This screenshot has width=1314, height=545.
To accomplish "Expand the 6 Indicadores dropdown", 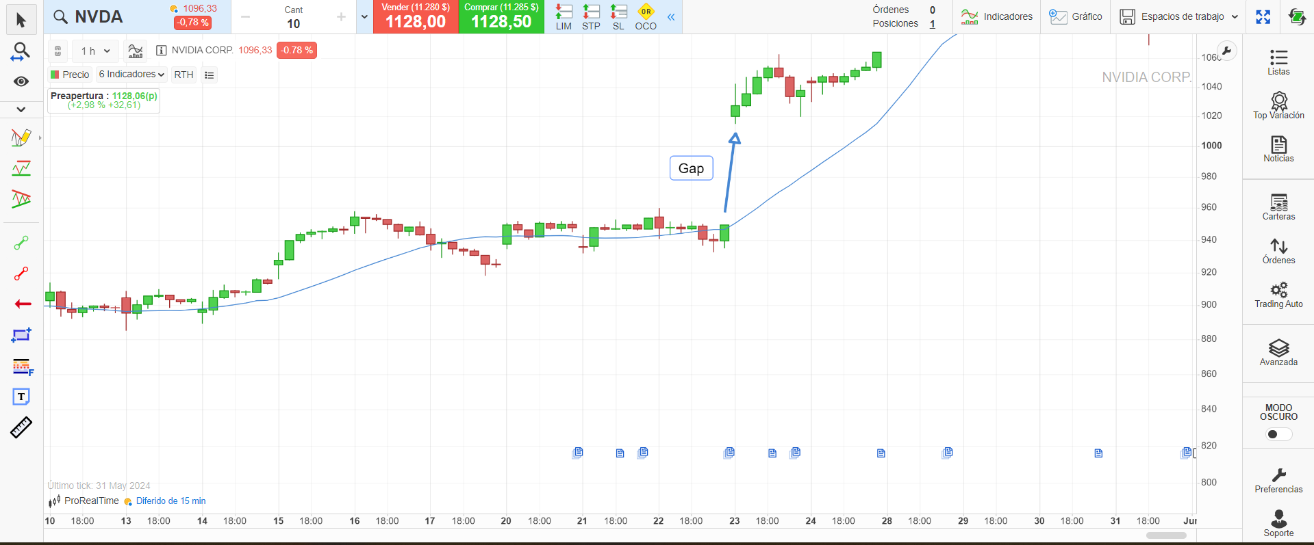I will (131, 75).
